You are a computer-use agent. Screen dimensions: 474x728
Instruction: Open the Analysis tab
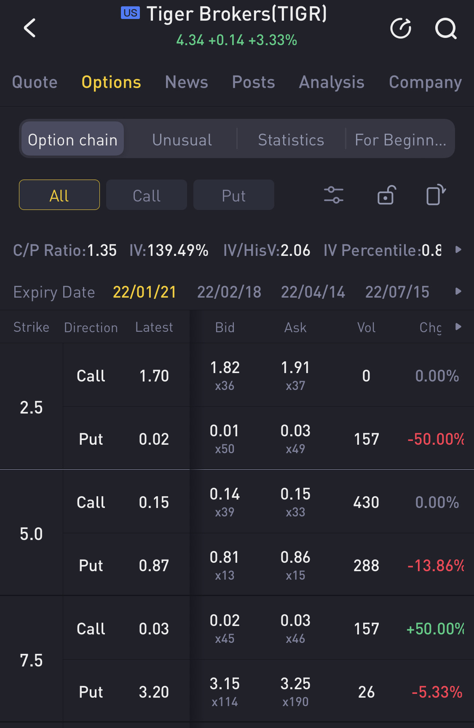[332, 82]
